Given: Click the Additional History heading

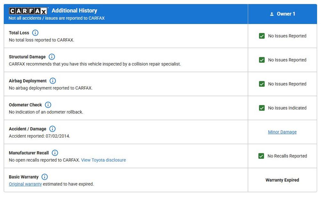Looking at the screenshot, I should click(74, 11).
